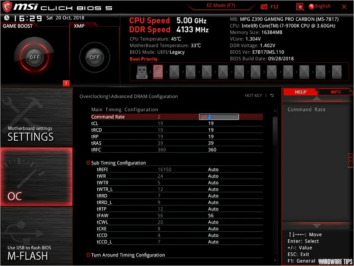Set the tWTR Auto value
354x266 pixels.
[x=213, y=183]
